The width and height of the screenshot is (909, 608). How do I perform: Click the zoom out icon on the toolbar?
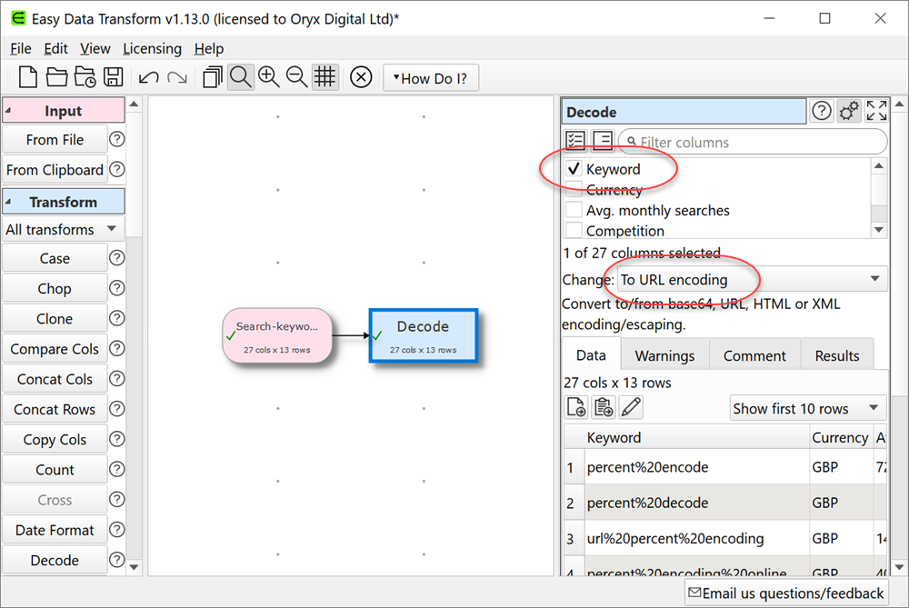coord(296,77)
